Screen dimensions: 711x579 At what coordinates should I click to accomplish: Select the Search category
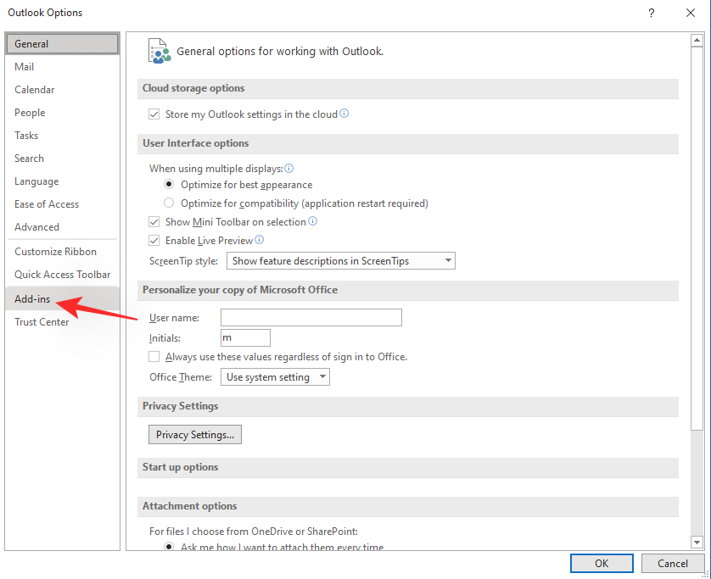[63, 159]
